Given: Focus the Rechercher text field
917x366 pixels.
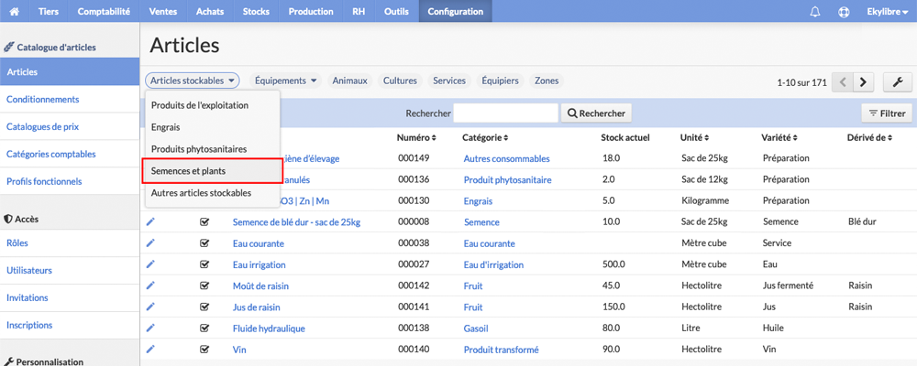Looking at the screenshot, I should coord(505,113).
